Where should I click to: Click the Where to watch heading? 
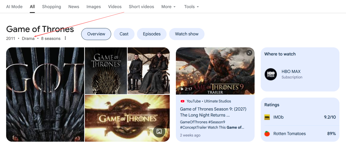[x=280, y=54]
